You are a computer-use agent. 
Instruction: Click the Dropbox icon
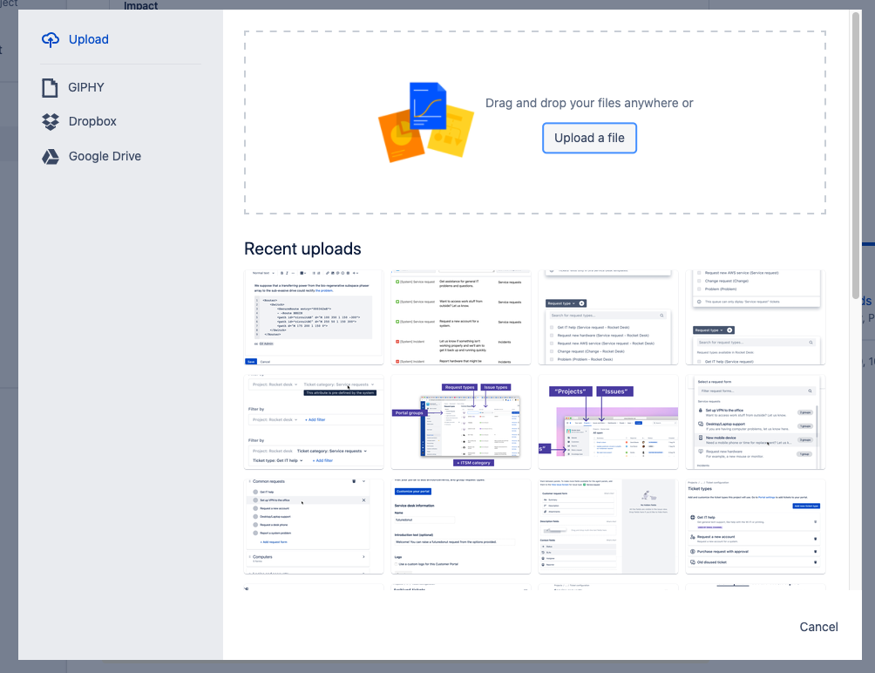(50, 121)
